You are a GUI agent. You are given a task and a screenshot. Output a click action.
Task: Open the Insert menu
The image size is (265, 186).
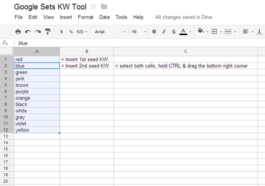[66, 17]
